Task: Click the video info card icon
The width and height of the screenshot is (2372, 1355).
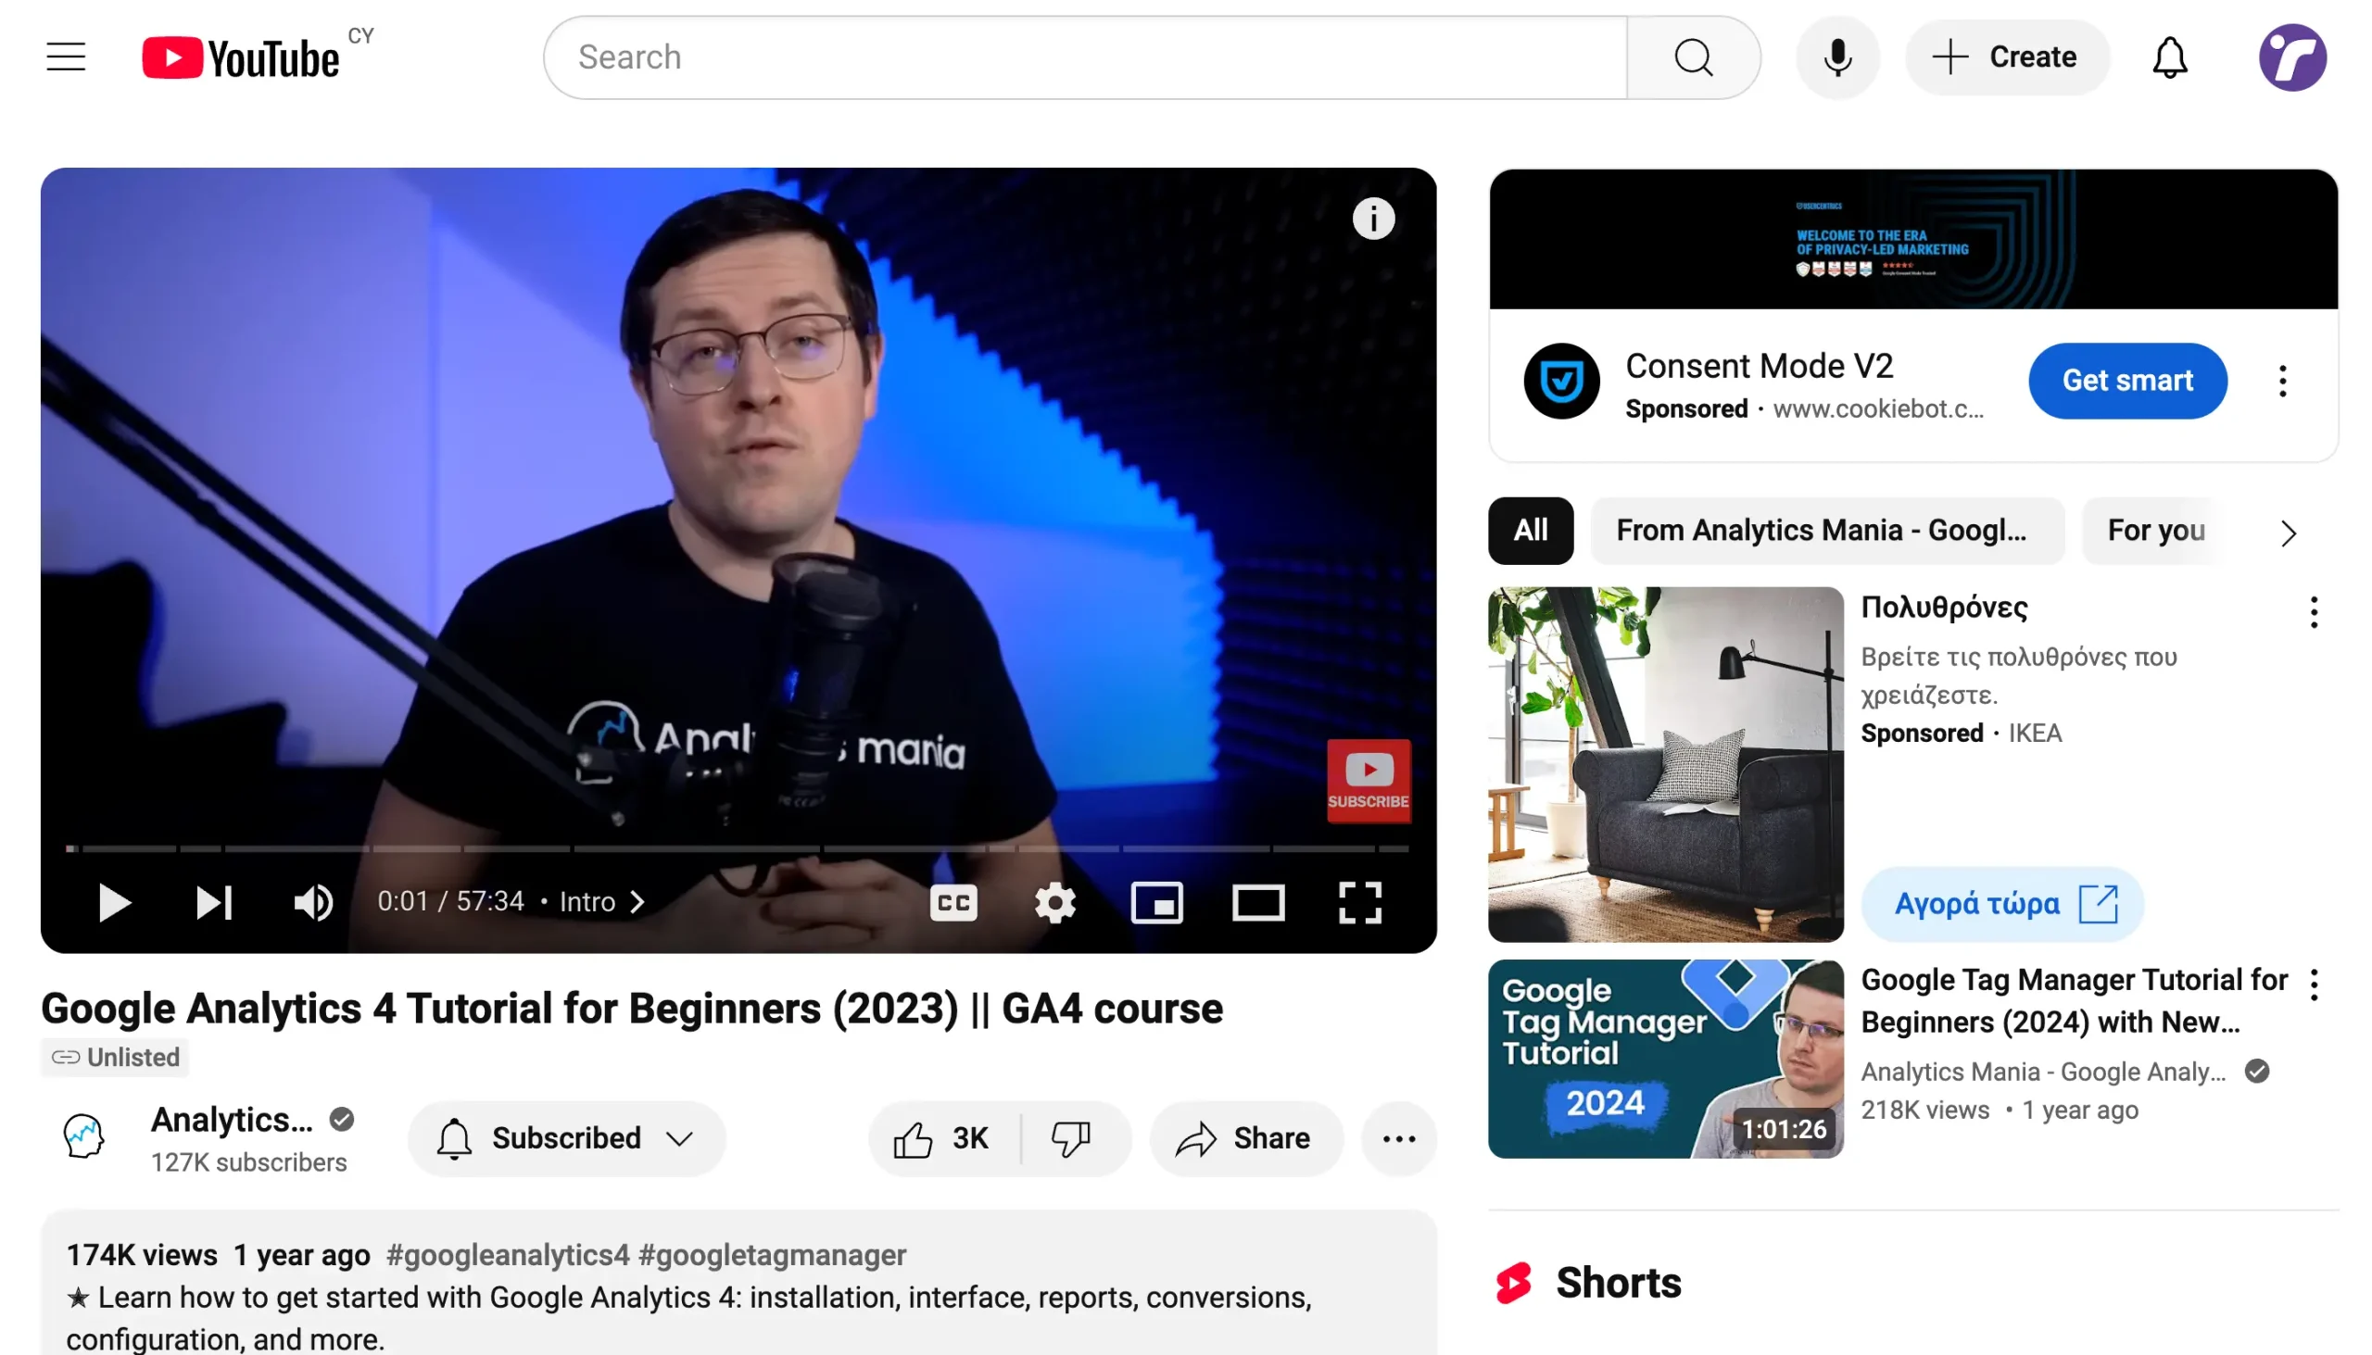Action: click(1373, 219)
